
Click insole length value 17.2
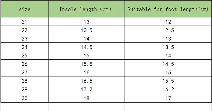click(87, 89)
